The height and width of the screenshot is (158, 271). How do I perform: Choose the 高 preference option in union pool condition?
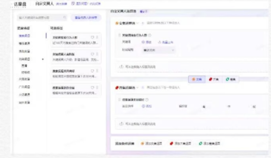click(x=204, y=107)
